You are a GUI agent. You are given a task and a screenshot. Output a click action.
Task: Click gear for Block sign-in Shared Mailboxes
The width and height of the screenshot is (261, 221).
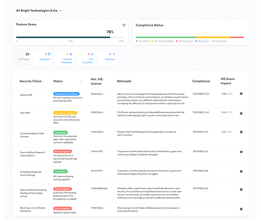(x=241, y=209)
